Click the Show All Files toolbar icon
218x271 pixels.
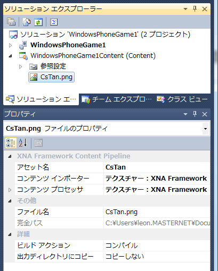pyautogui.click(x=26, y=22)
